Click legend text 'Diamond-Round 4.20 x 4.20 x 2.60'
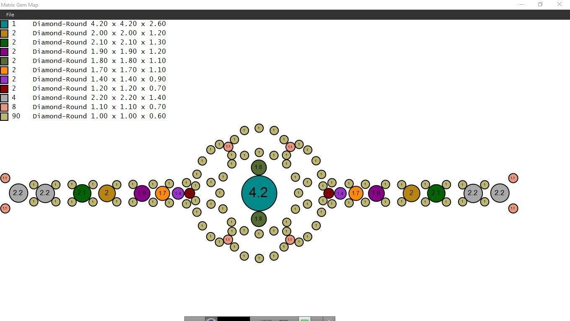570x321 pixels. pos(99,24)
